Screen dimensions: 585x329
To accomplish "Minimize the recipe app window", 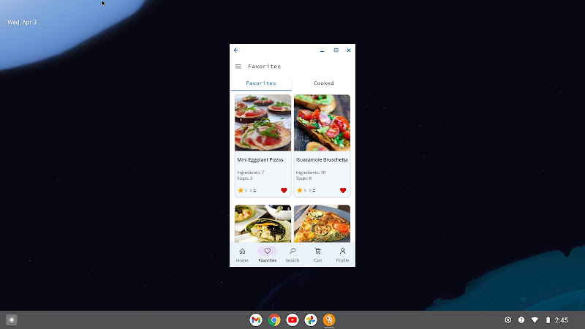I will tap(322, 50).
